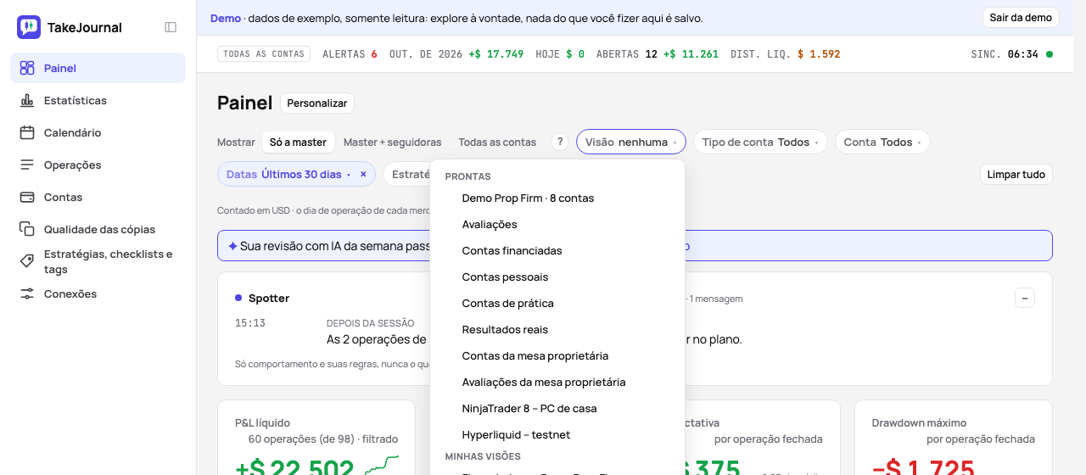Choose the Contas da mesa proprietária view
This screenshot has width=1086, height=475.
557,356
